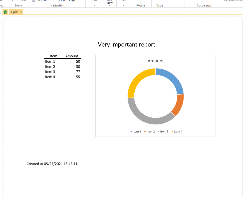The image size is (243, 197).
Task: Click the 'Item 1' legend entry
Action: coord(136,131)
